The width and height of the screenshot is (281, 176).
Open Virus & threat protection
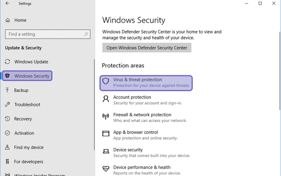tap(146, 83)
